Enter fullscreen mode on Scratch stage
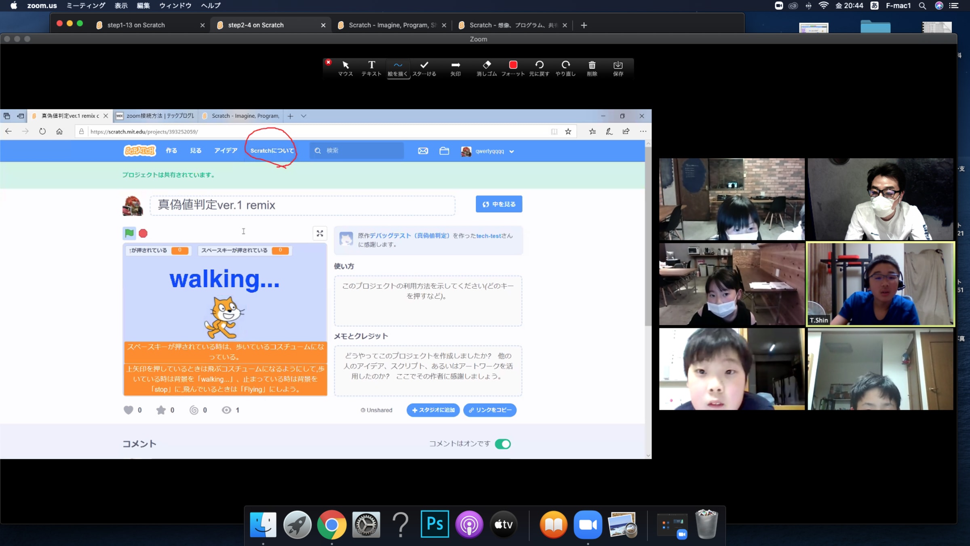Screen dimensions: 970x546 [320, 233]
